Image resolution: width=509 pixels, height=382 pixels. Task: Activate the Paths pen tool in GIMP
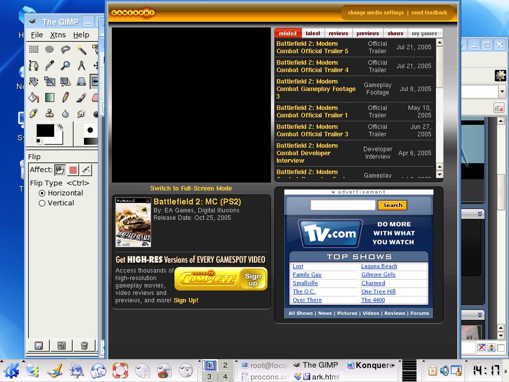tap(34, 65)
